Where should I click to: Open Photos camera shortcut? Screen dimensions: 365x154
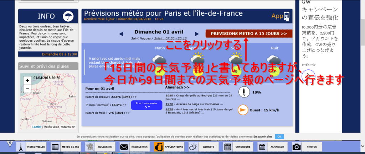[x=307, y=147]
